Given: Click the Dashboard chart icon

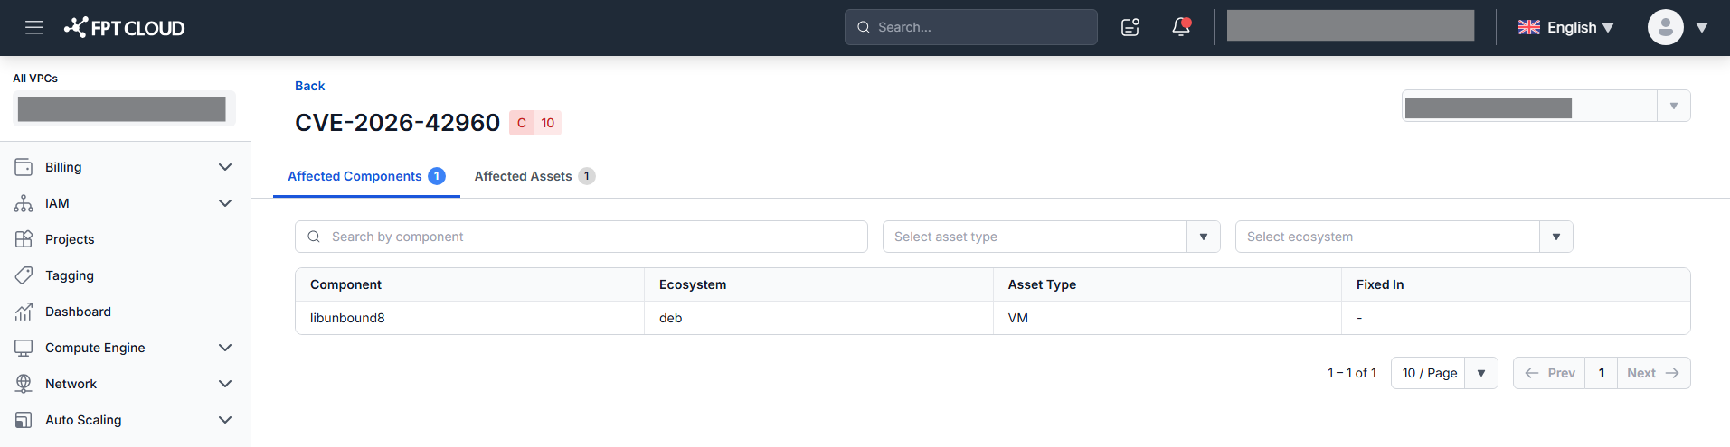Looking at the screenshot, I should 24,312.
